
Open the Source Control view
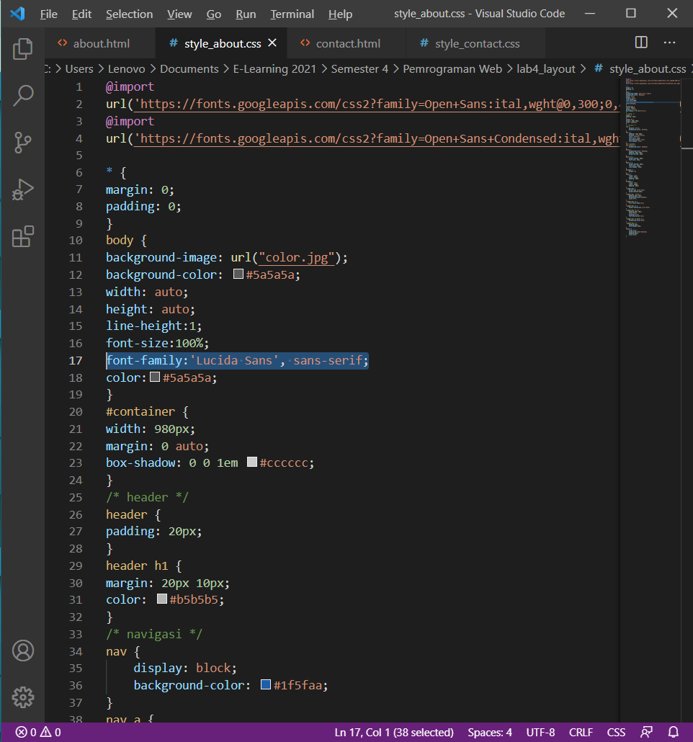pos(22,142)
